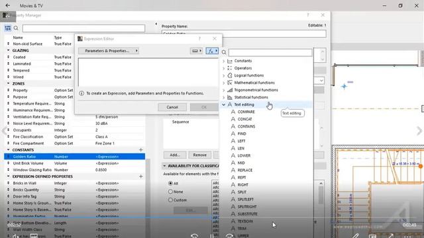Select the All availability radio button
The image size is (424, 238).
[170, 183]
